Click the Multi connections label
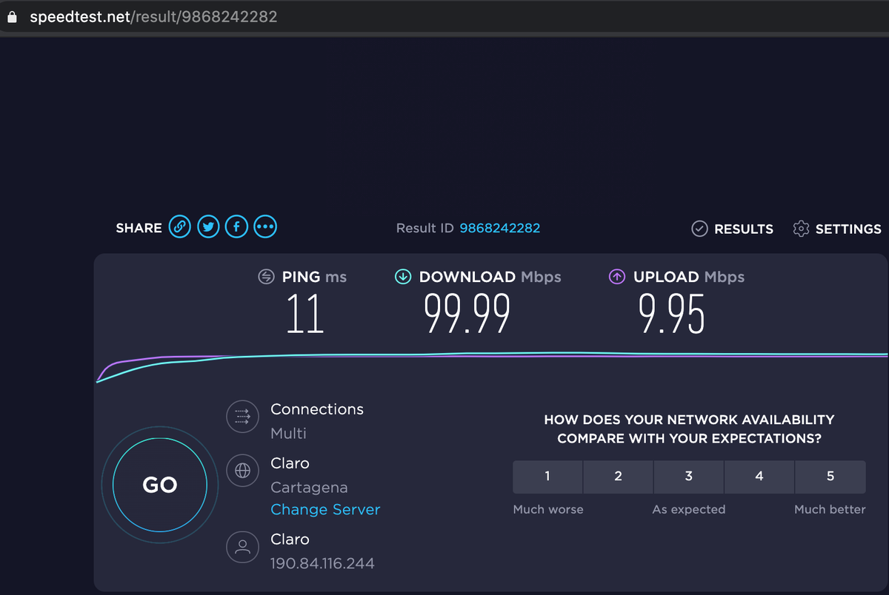Image resolution: width=889 pixels, height=595 pixels. pos(288,434)
